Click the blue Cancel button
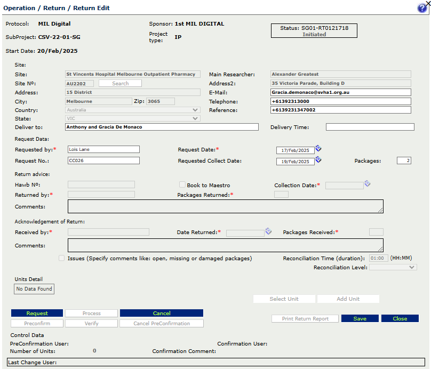 162,313
